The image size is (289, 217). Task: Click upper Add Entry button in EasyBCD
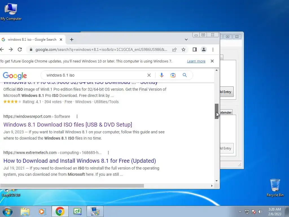[x=227, y=92]
